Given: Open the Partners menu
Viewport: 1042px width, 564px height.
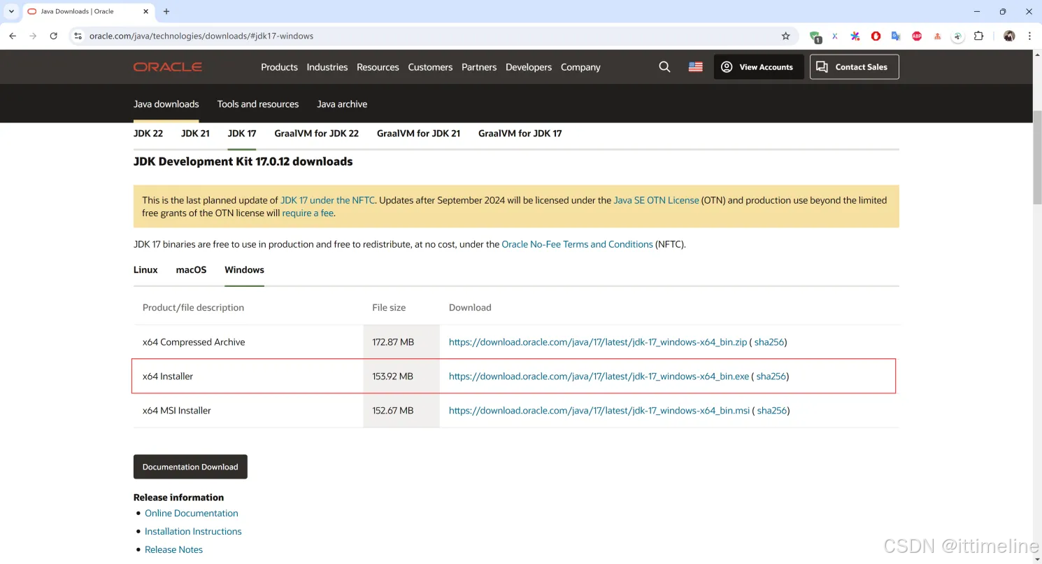Looking at the screenshot, I should pyautogui.click(x=479, y=67).
